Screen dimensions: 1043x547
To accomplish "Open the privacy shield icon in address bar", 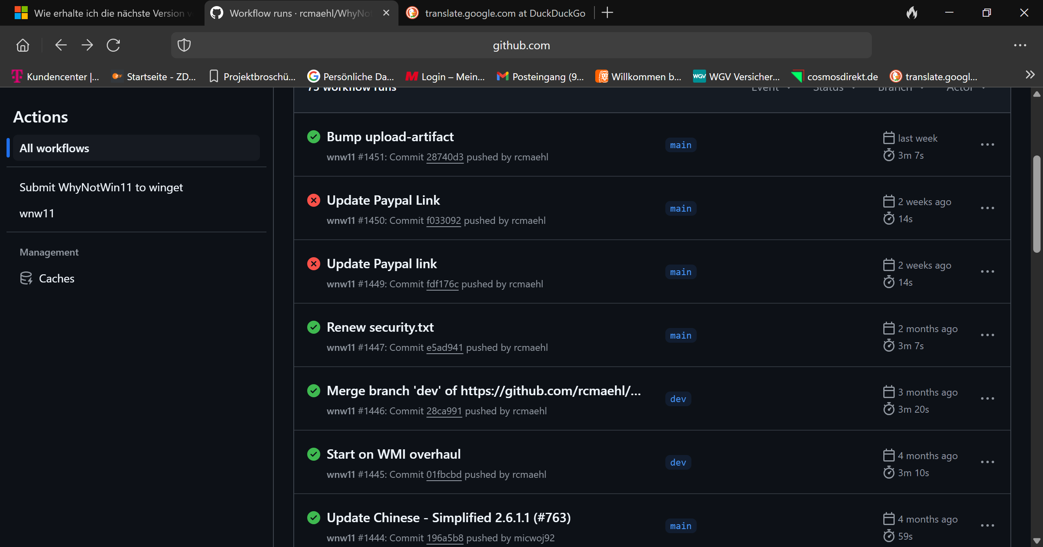I will tap(184, 45).
